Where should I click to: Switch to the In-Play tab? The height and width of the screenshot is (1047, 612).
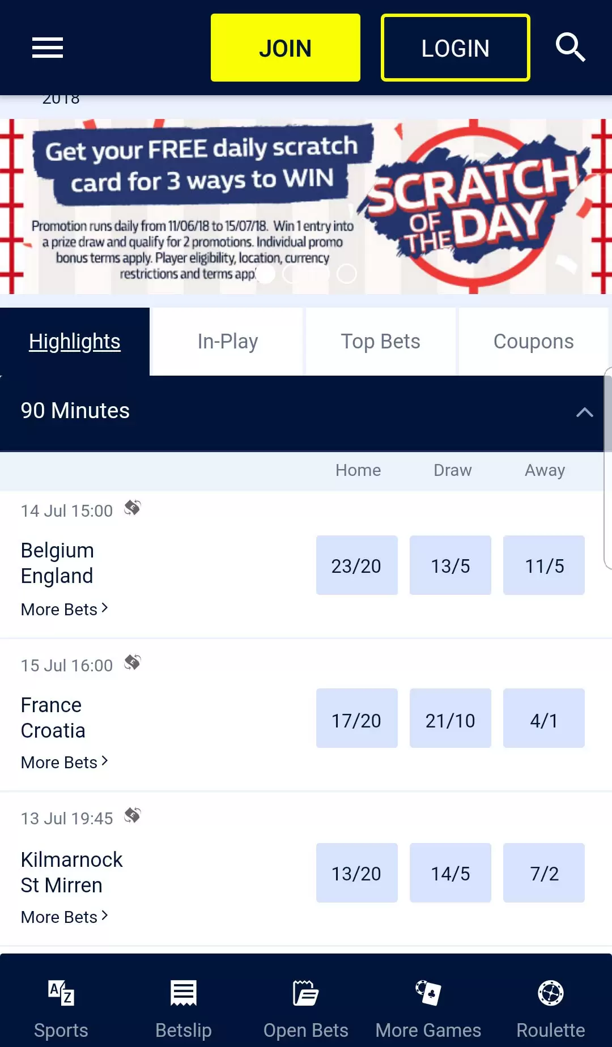click(228, 342)
